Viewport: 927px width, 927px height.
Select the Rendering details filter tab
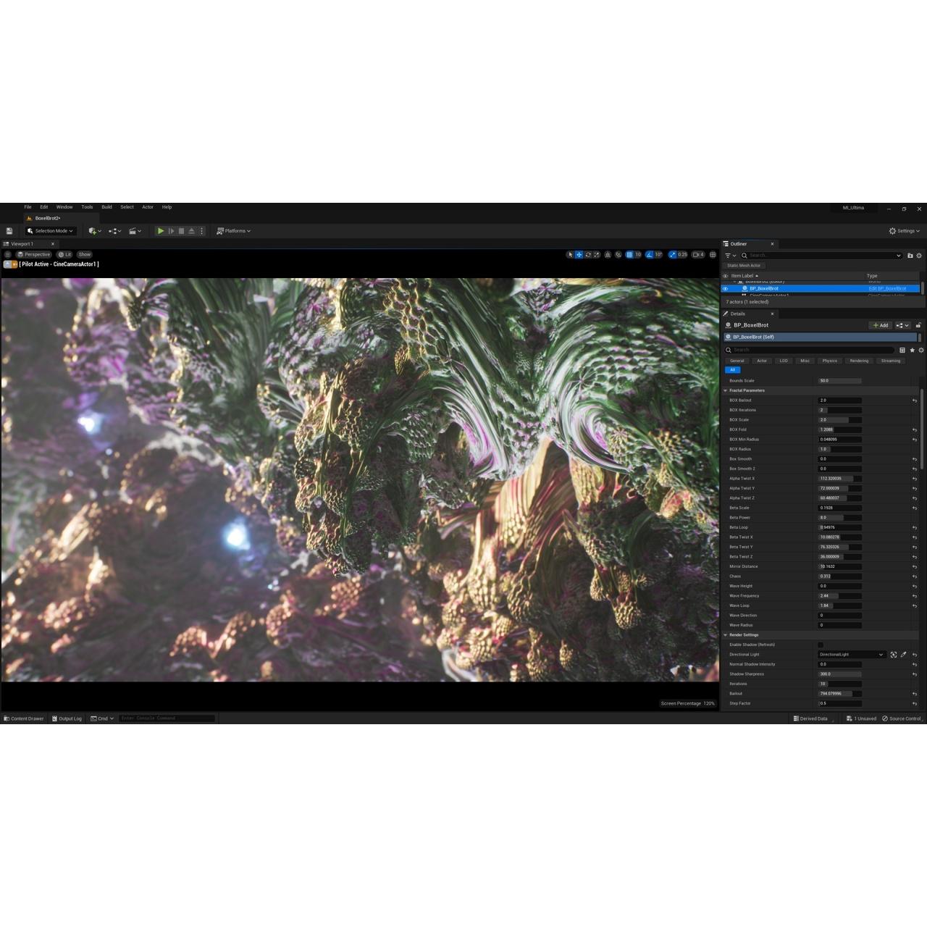pyautogui.click(x=859, y=361)
